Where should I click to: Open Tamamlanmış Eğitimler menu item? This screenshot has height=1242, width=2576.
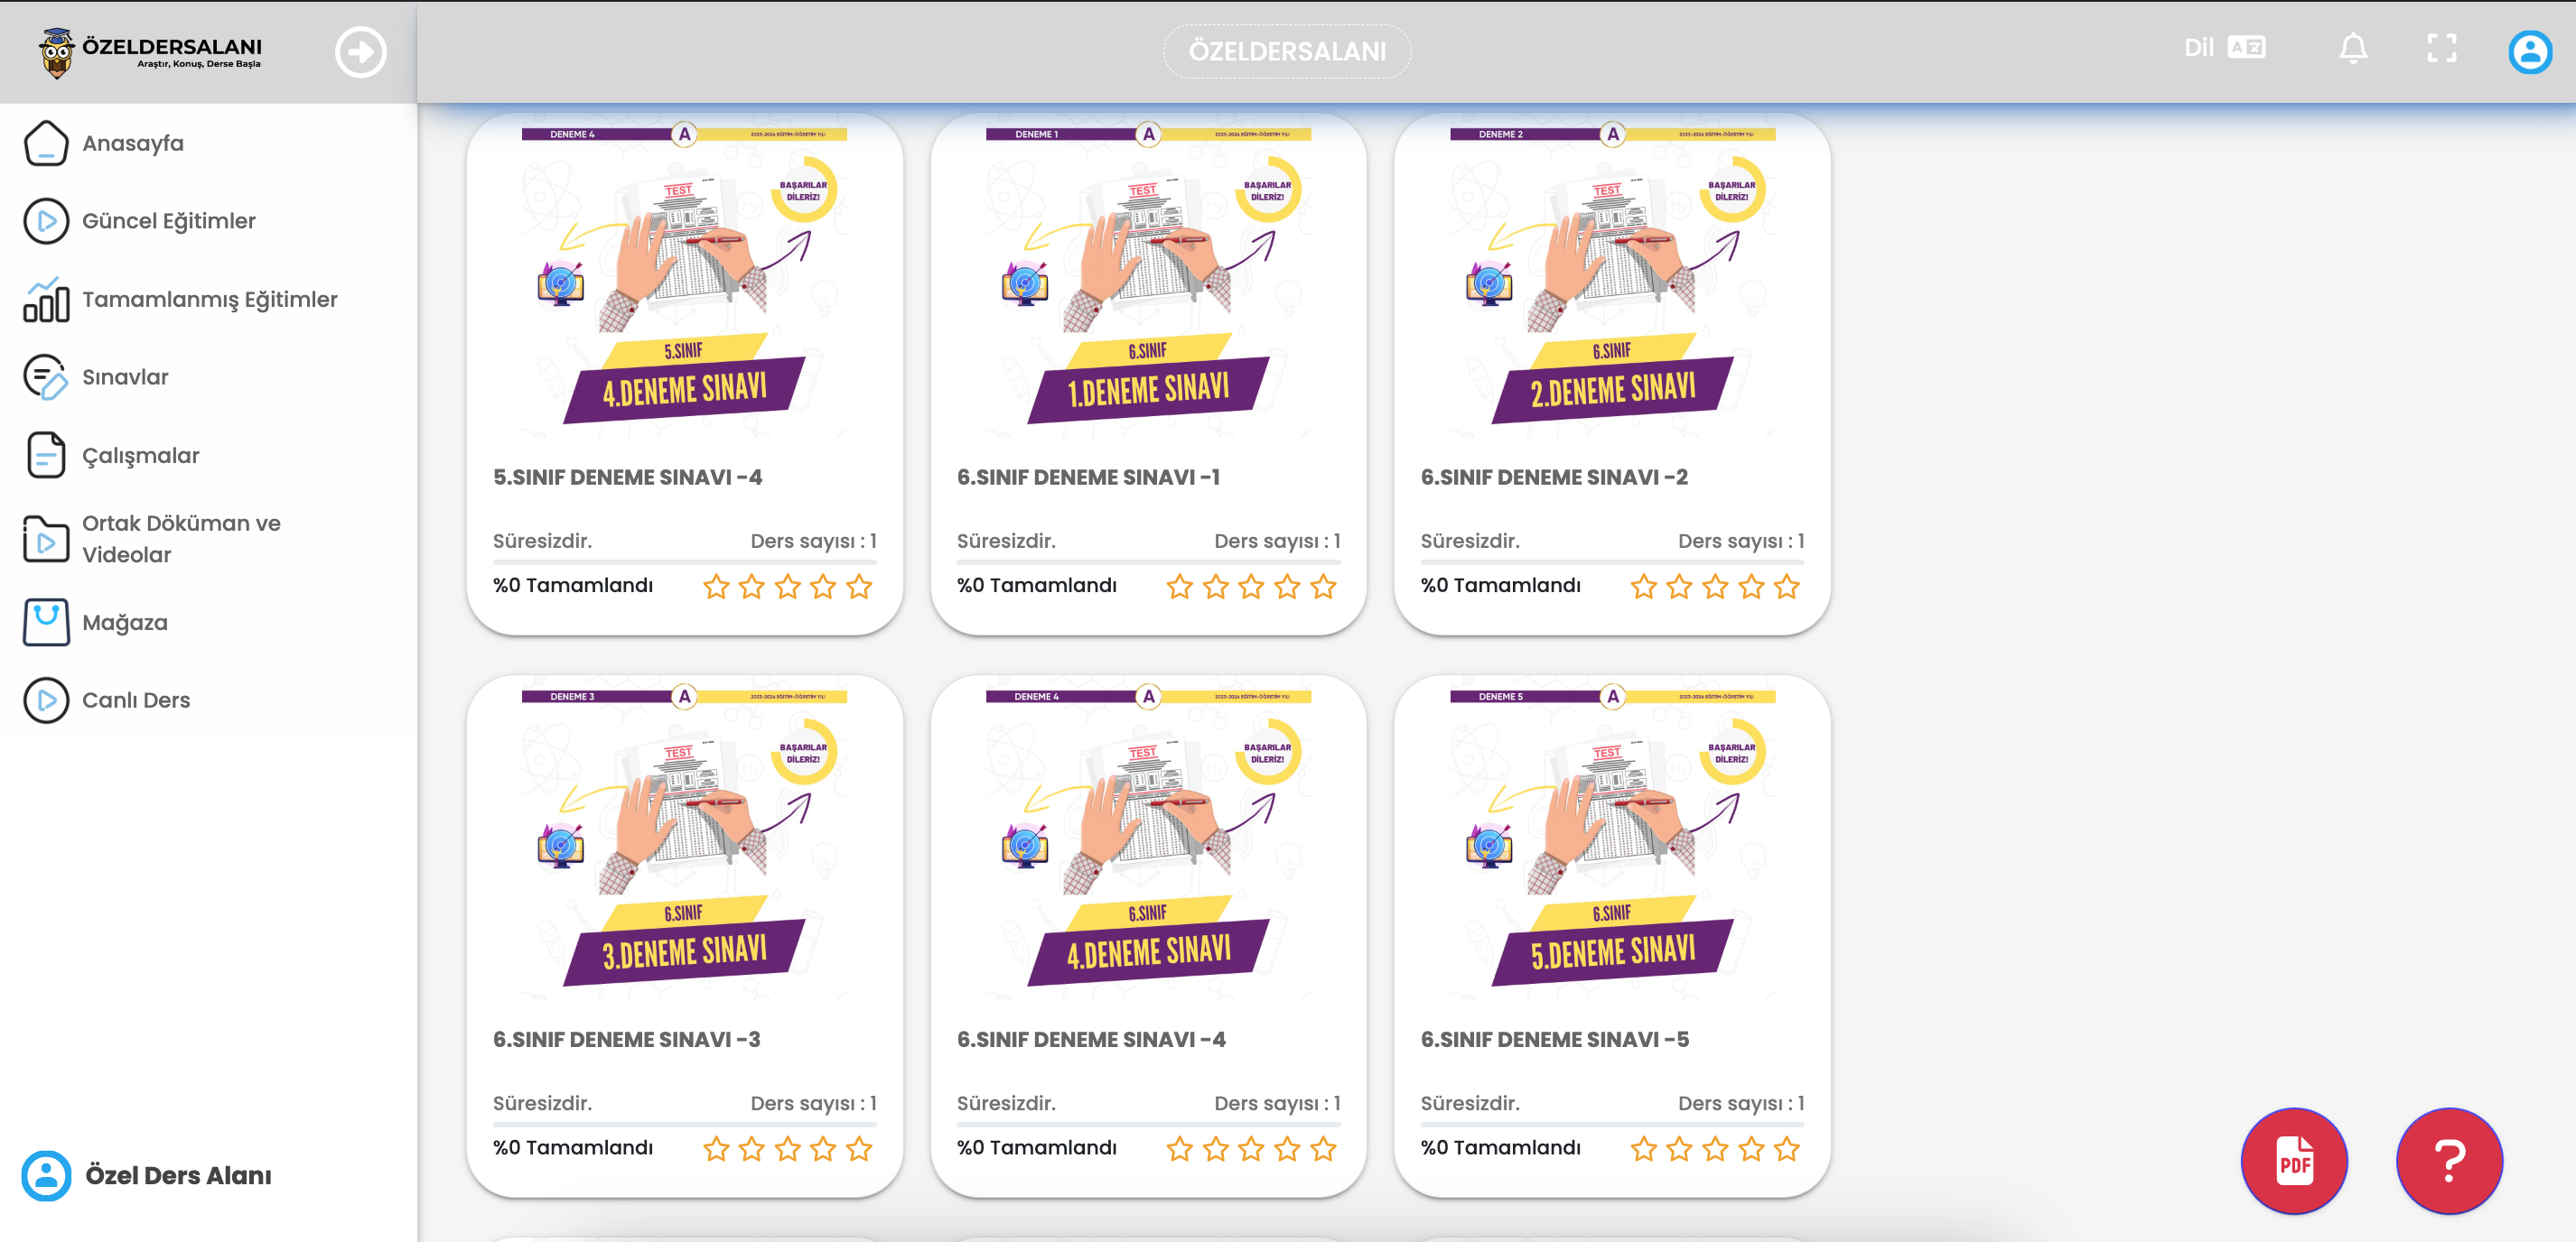(x=208, y=300)
